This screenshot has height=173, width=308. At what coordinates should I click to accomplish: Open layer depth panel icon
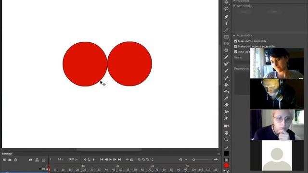tap(43, 160)
